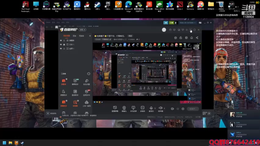Select the Fullscreen 1 layer row
This screenshot has height=146, width=260.
click(x=75, y=48)
